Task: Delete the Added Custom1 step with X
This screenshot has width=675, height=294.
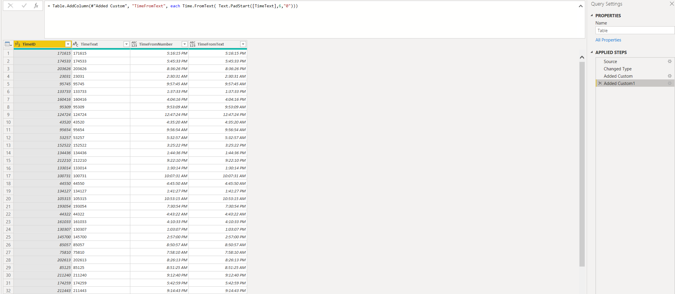Action: [x=600, y=83]
